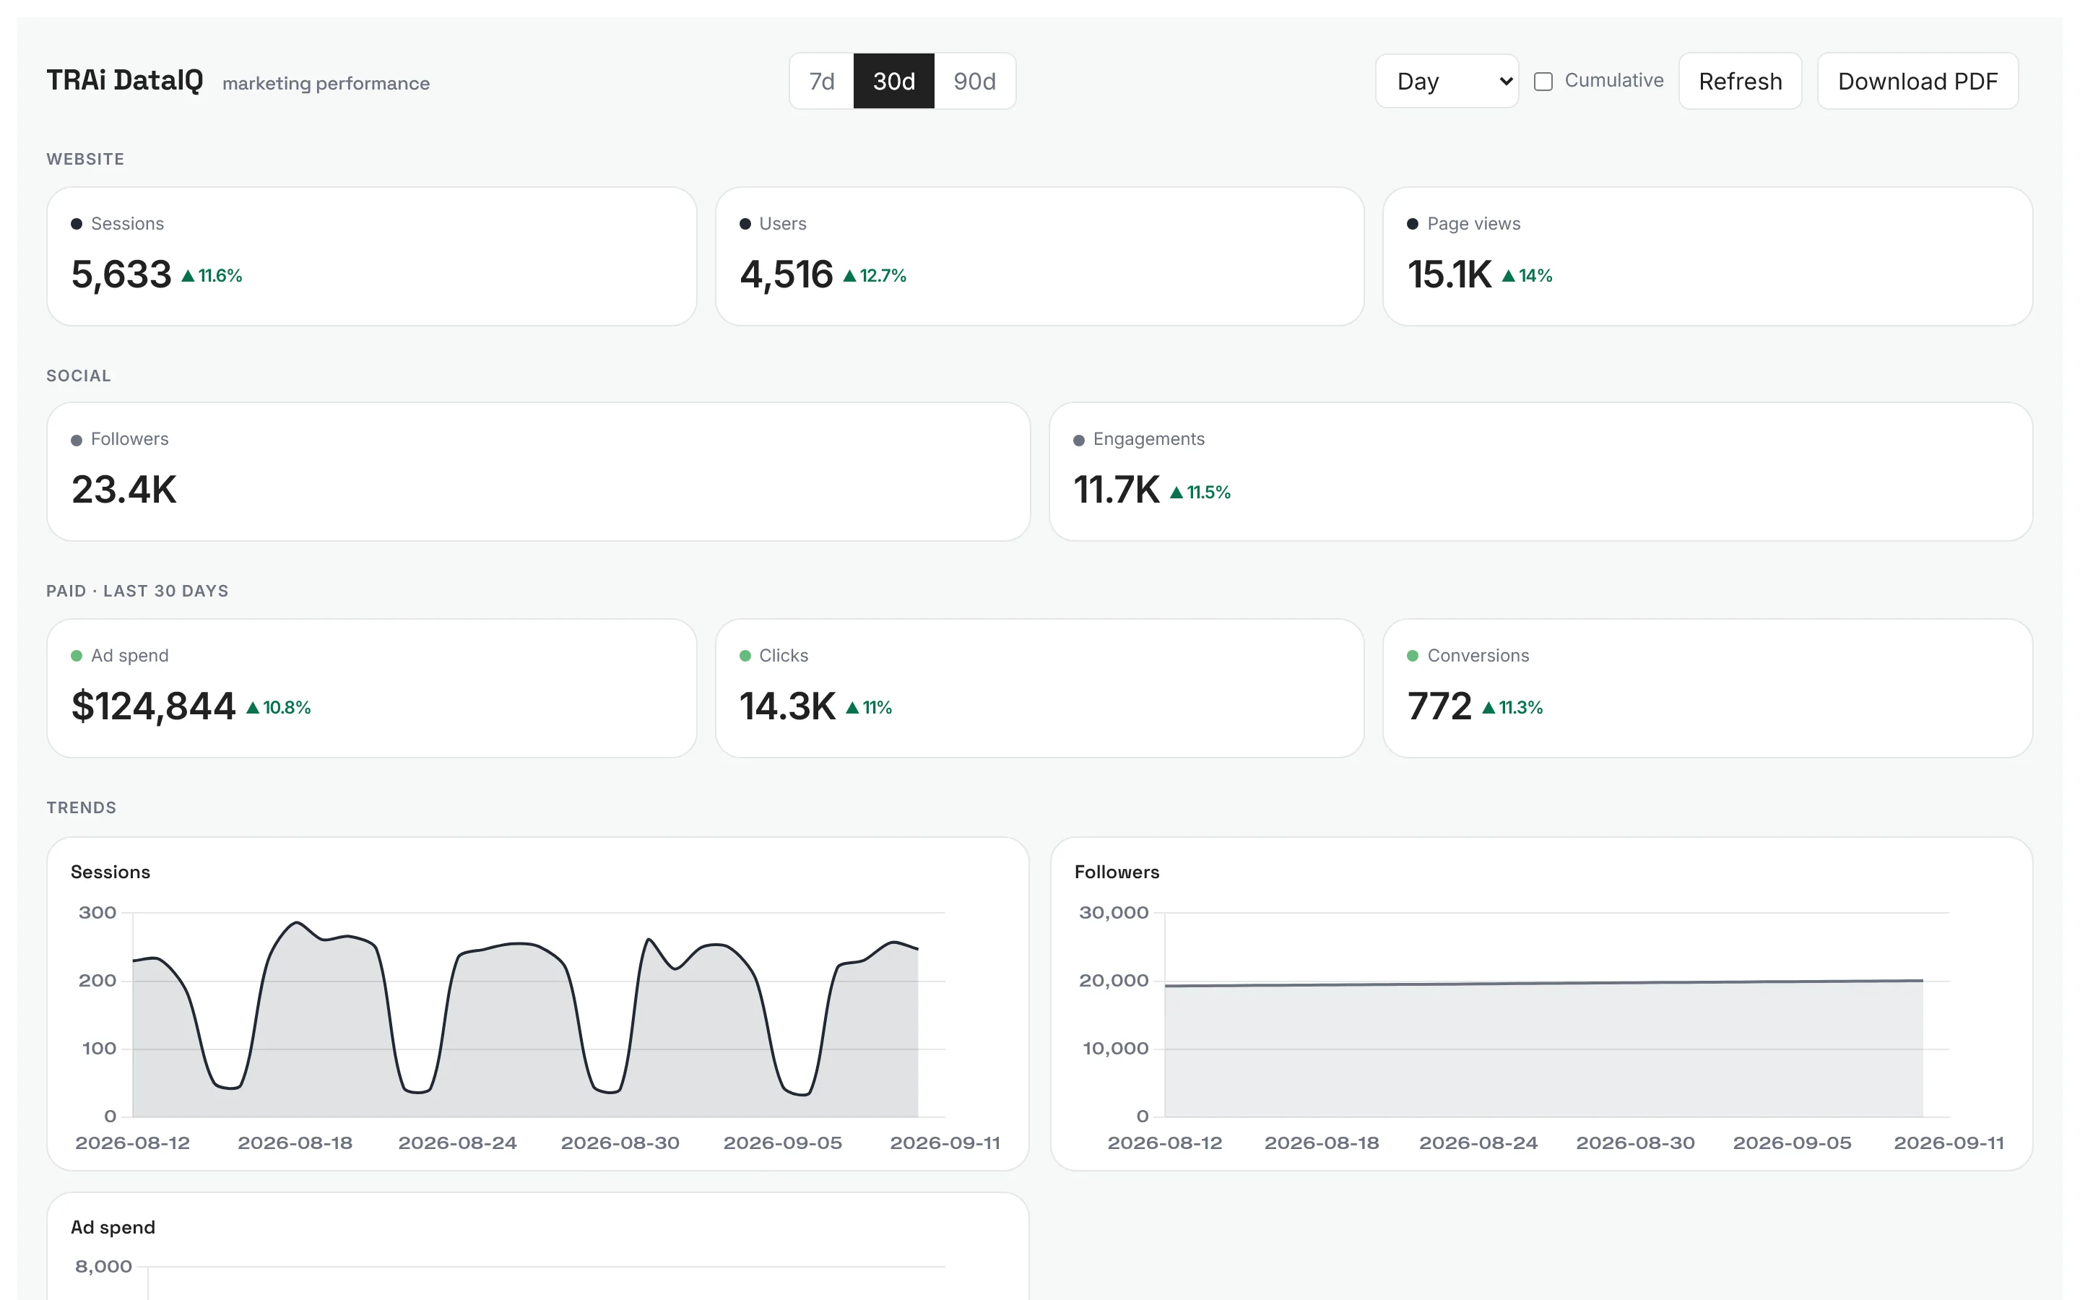
Task: Enable the Cumulative checkbox
Action: click(1543, 81)
